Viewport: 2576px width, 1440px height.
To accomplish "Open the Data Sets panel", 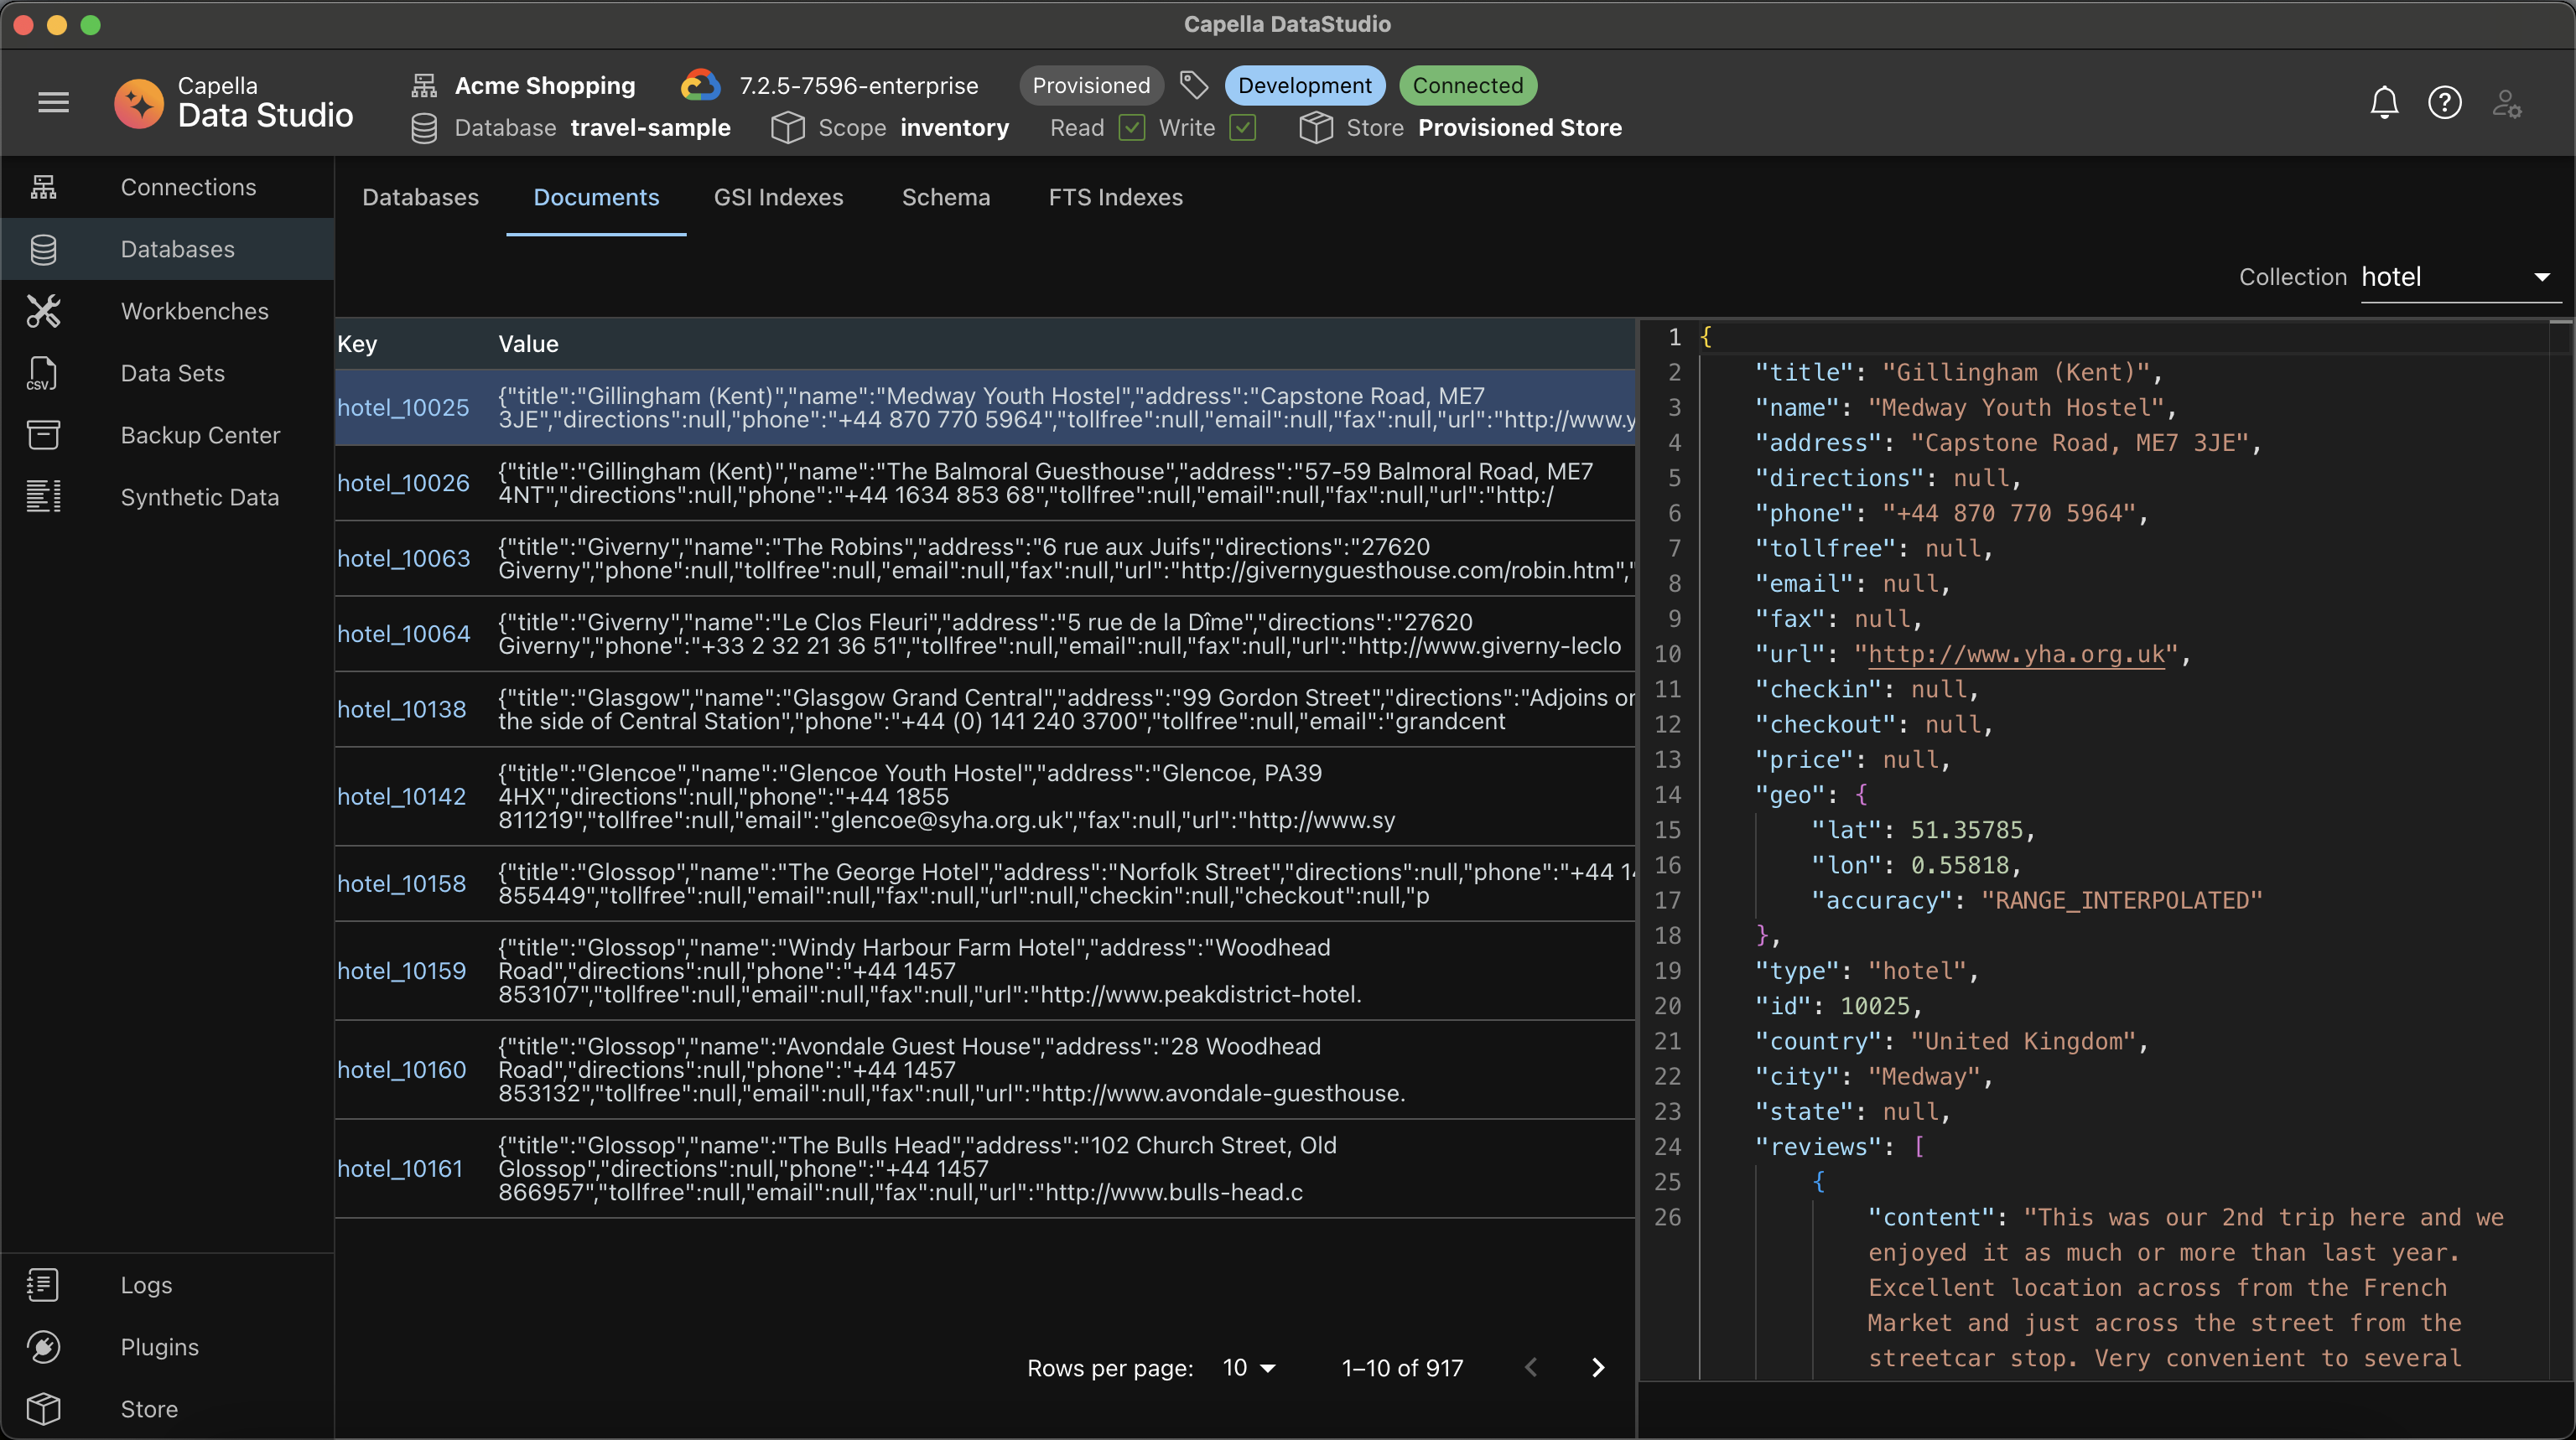I will tap(172, 373).
